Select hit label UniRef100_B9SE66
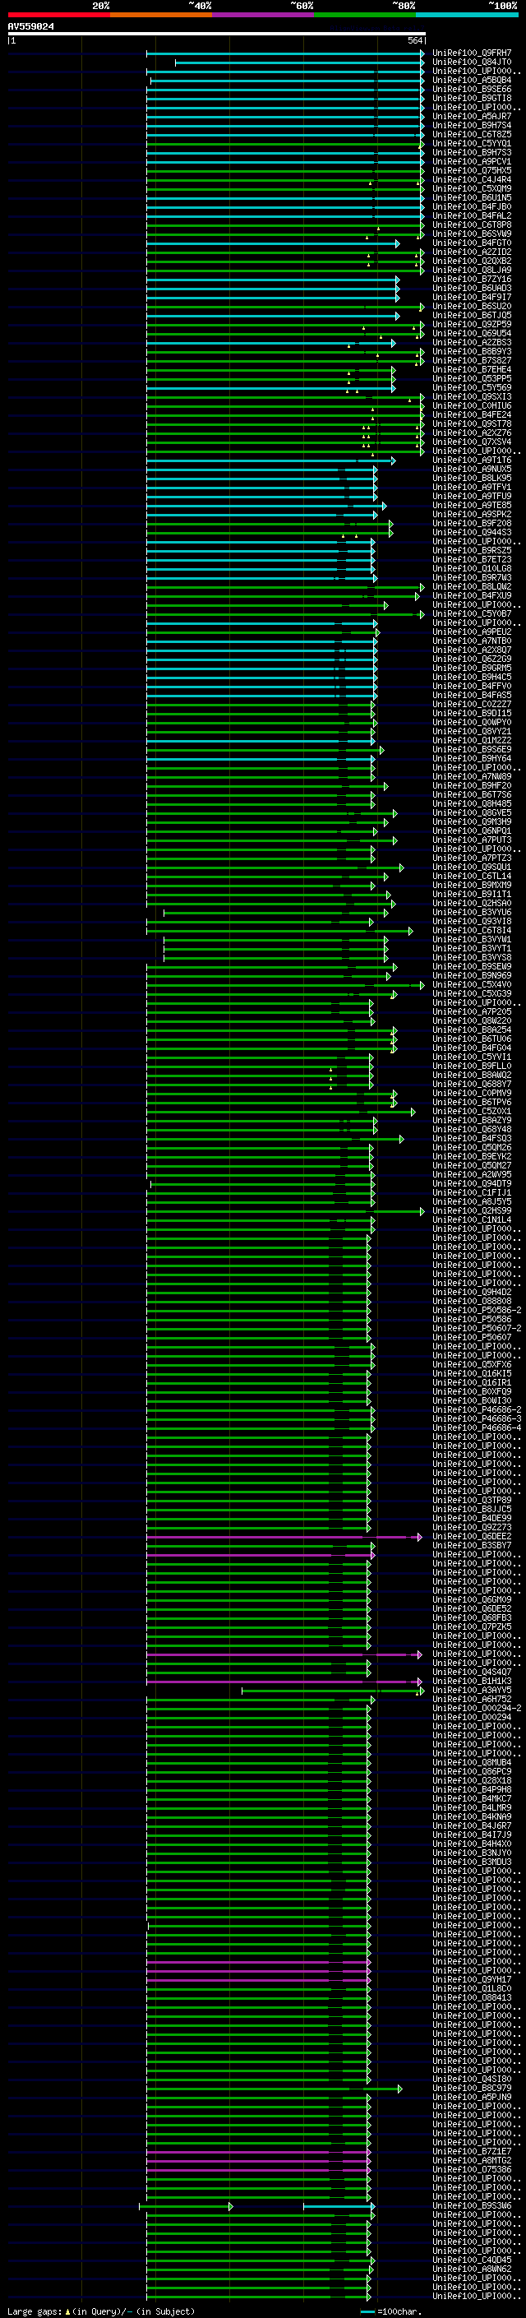 471,89
